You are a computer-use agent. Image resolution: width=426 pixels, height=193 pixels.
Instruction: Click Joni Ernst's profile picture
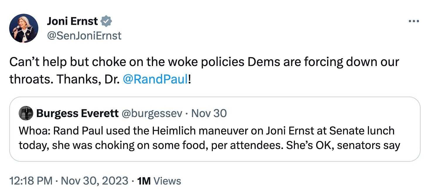point(24,28)
